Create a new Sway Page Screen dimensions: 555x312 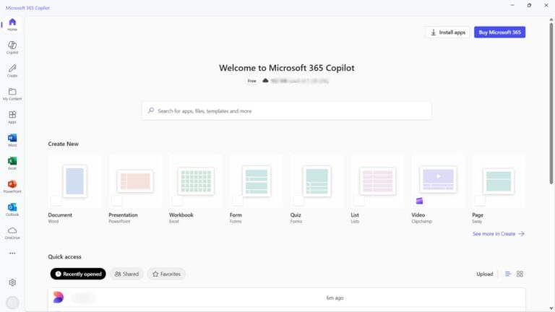[499, 189]
